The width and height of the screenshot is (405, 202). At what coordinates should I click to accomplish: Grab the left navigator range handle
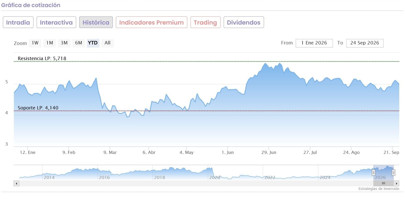pyautogui.click(x=374, y=172)
